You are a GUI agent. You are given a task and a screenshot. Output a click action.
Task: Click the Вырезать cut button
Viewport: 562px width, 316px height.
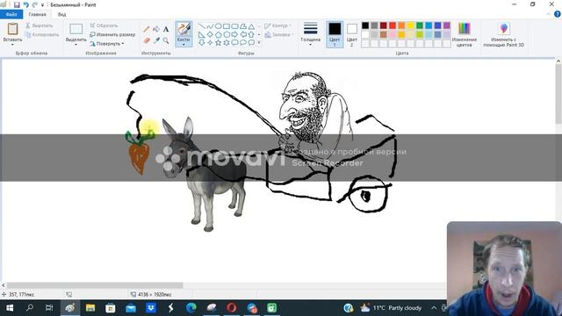39,25
